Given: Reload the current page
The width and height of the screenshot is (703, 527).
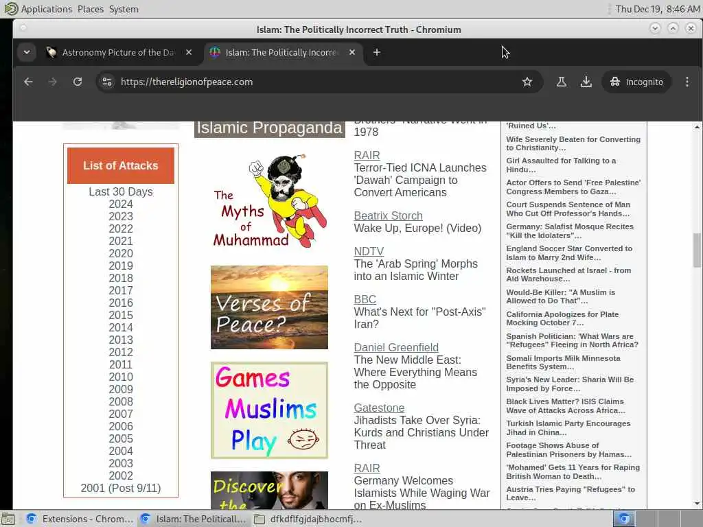Looking at the screenshot, I should [x=78, y=82].
